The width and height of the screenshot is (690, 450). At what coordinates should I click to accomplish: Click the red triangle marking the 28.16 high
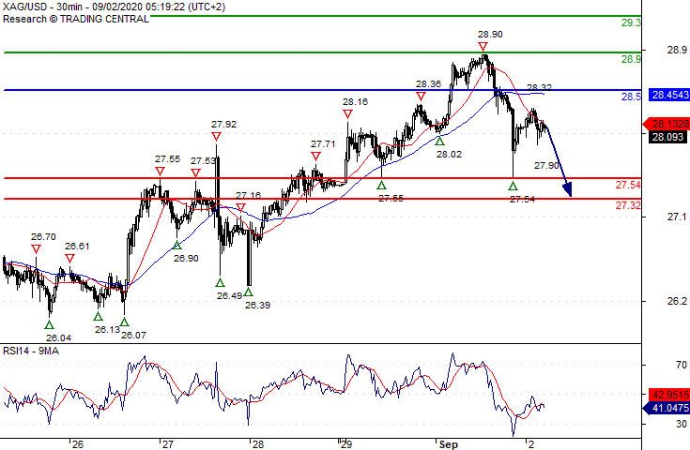click(x=347, y=114)
